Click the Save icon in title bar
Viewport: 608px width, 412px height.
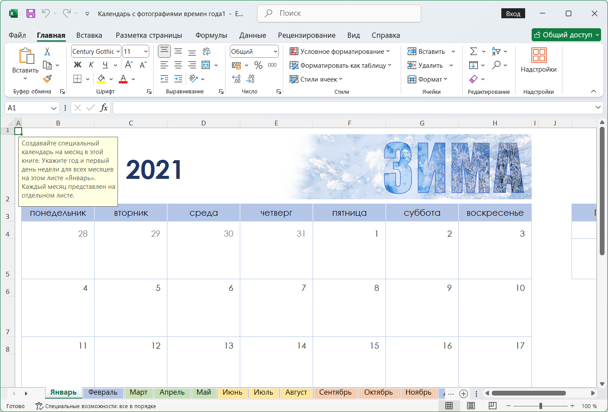tap(31, 13)
